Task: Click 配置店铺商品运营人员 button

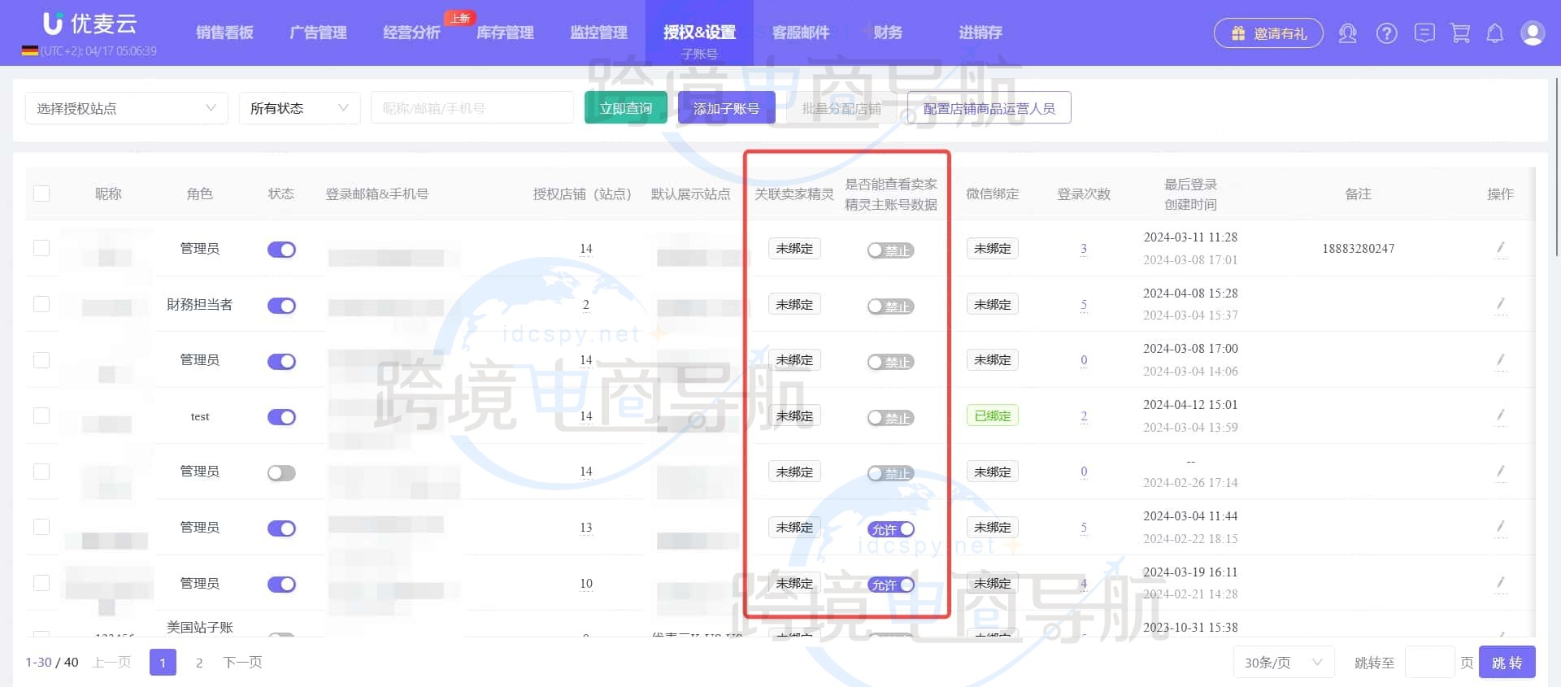Action: 989,108
